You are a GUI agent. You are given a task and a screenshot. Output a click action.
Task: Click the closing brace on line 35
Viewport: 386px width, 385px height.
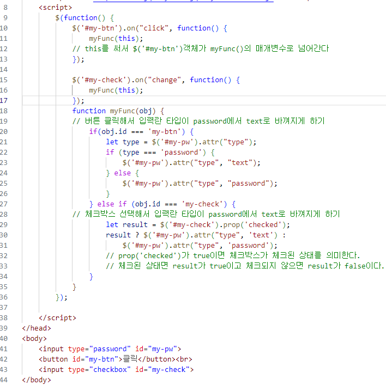(x=74, y=287)
